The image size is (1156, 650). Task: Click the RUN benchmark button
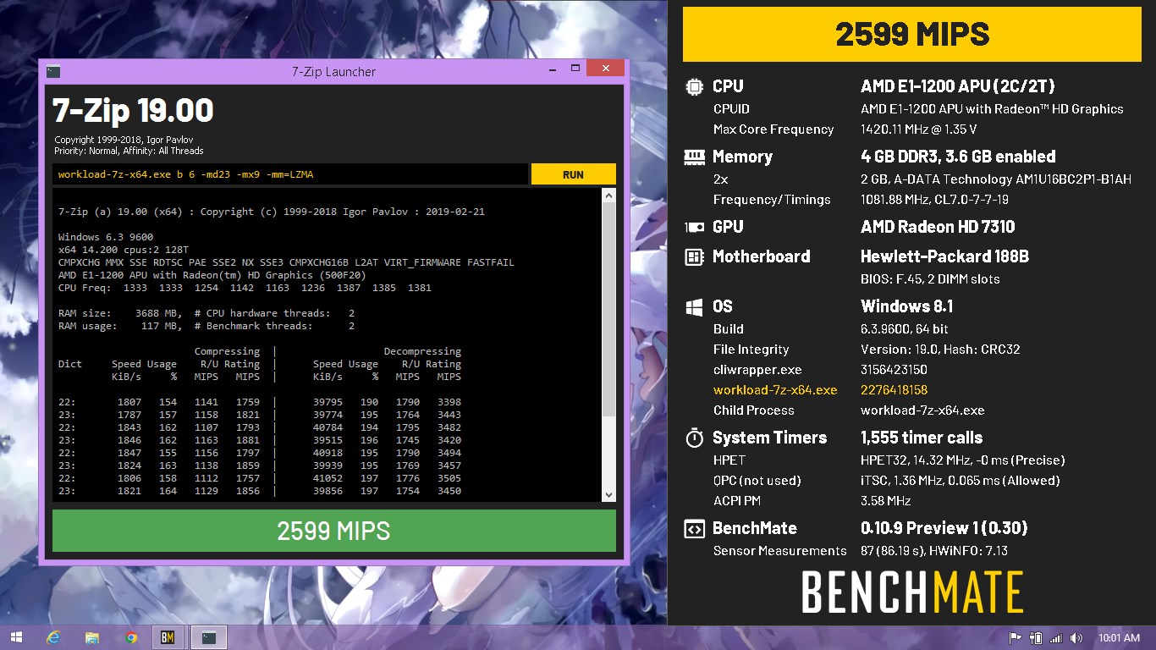573,174
